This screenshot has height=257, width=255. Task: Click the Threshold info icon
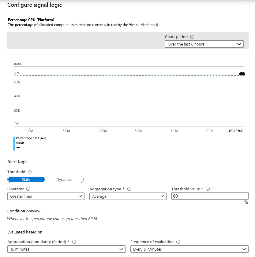coord(30,172)
